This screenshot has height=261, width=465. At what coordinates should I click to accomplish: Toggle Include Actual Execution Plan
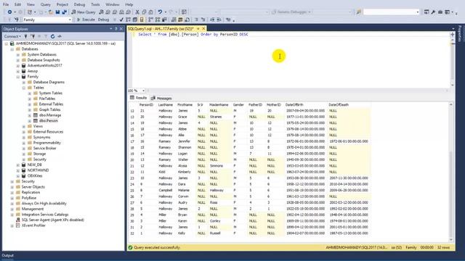150,20
